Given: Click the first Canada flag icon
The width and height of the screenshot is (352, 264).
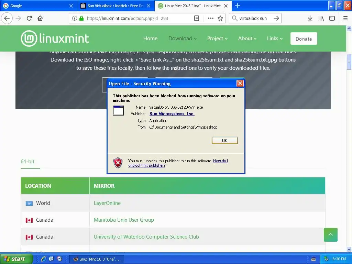Looking at the screenshot, I should [29, 220].
